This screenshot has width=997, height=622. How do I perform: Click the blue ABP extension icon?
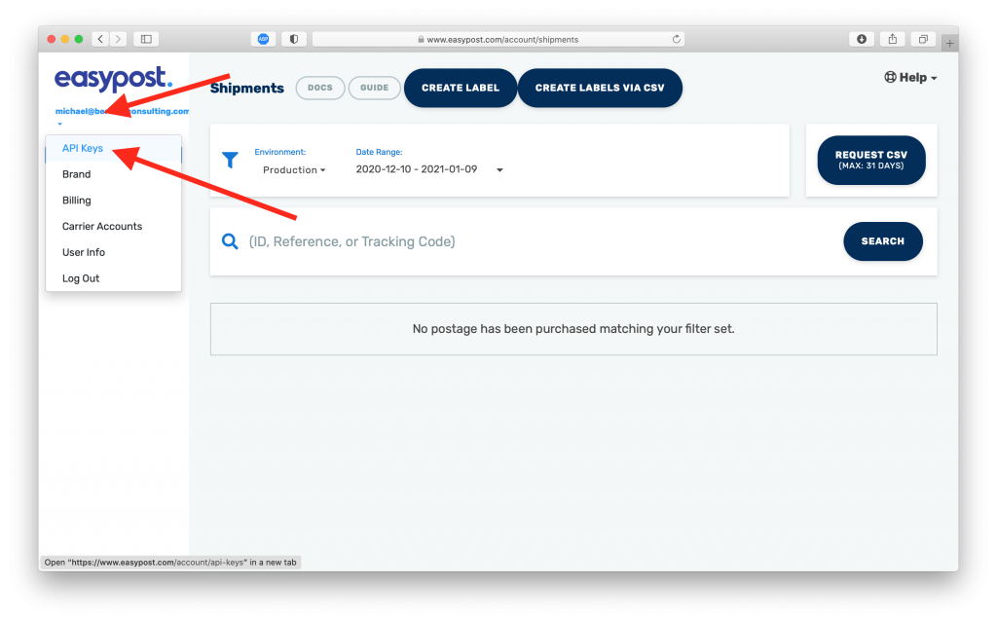[263, 40]
